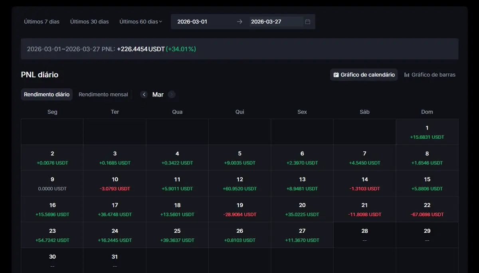This screenshot has width=479, height=273.
Task: Choose the Últimos 30 dias filter
Action: click(x=89, y=22)
